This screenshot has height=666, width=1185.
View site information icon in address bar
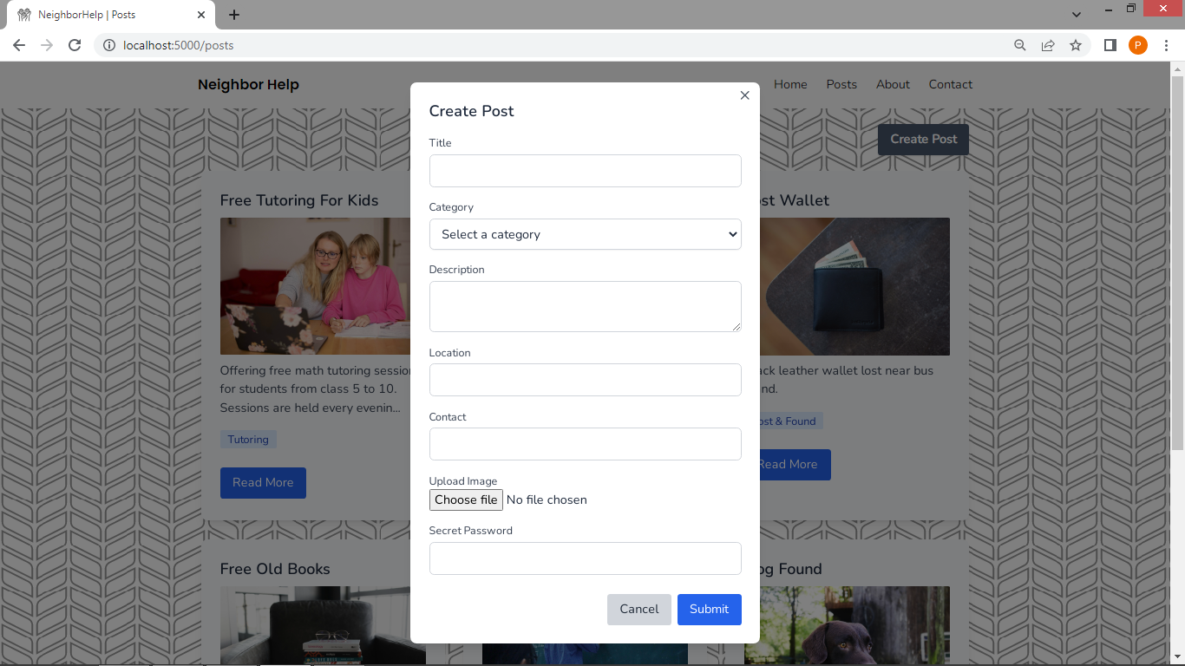click(x=109, y=45)
